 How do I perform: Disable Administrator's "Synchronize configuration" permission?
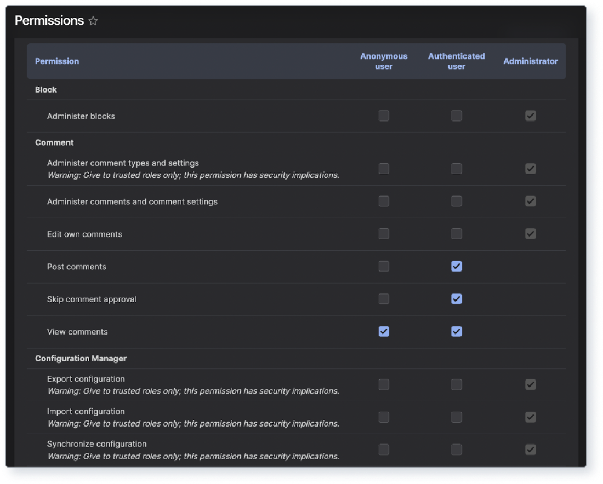(530, 450)
